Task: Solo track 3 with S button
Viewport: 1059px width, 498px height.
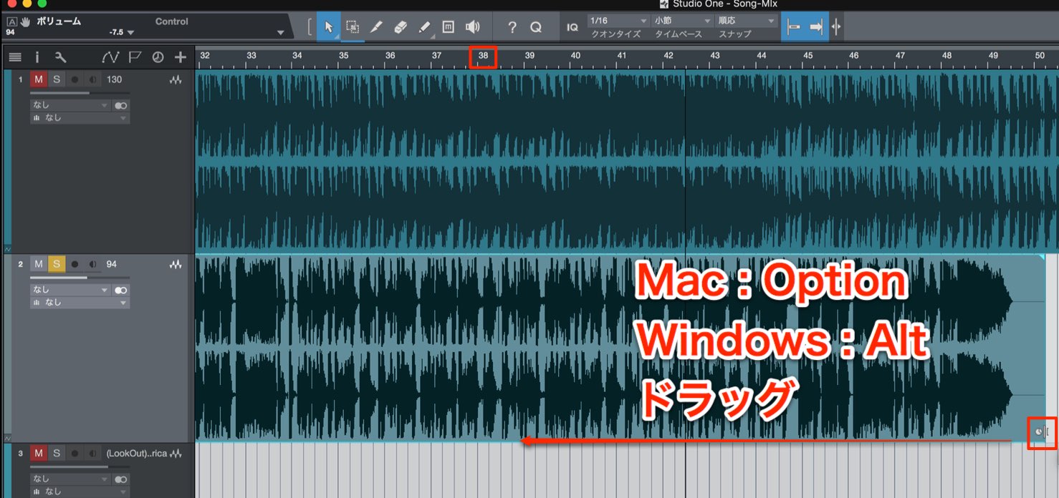Action: click(x=56, y=453)
